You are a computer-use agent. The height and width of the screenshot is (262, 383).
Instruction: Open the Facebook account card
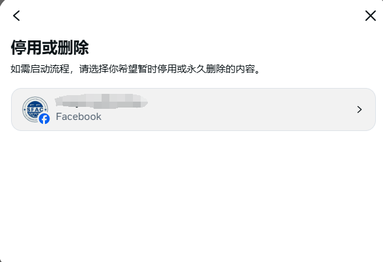(x=193, y=109)
